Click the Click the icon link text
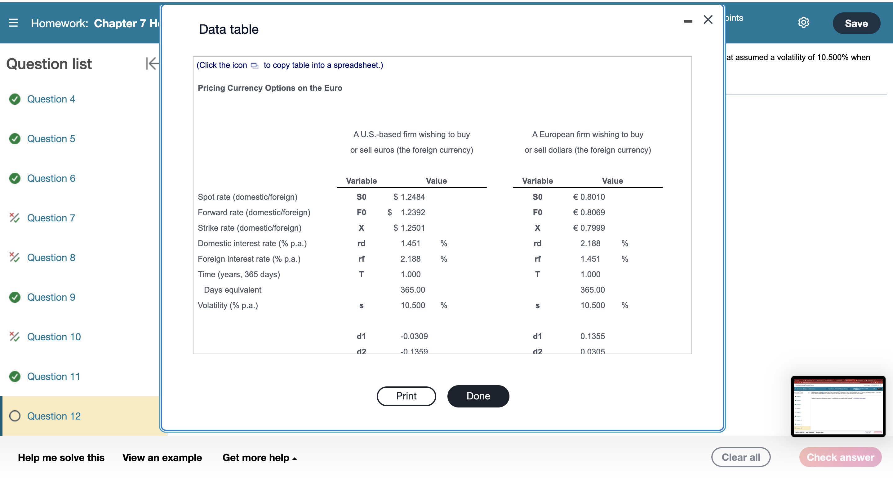Screen dimensions: 893x479 pos(222,65)
